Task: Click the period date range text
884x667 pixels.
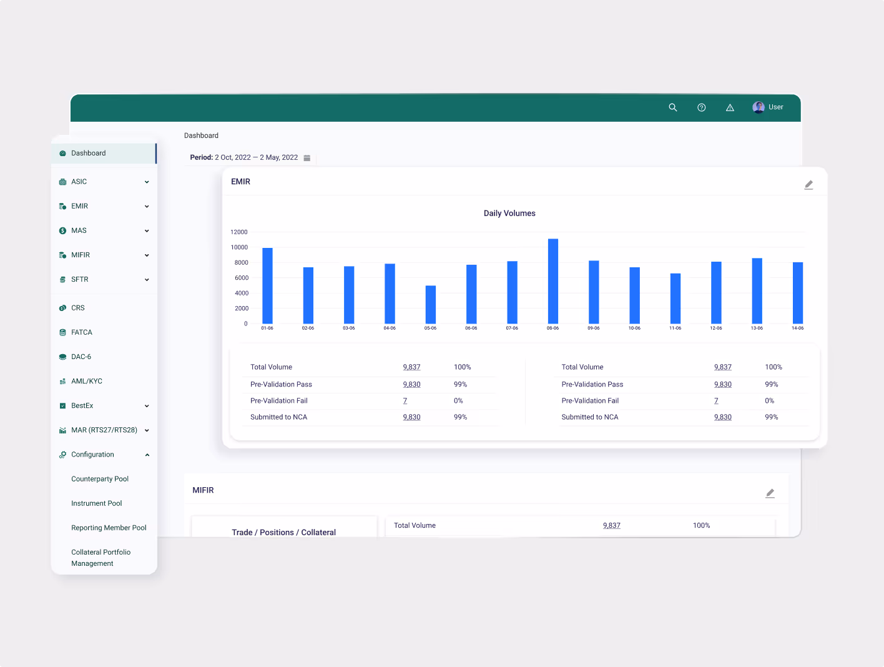Action: 257,157
